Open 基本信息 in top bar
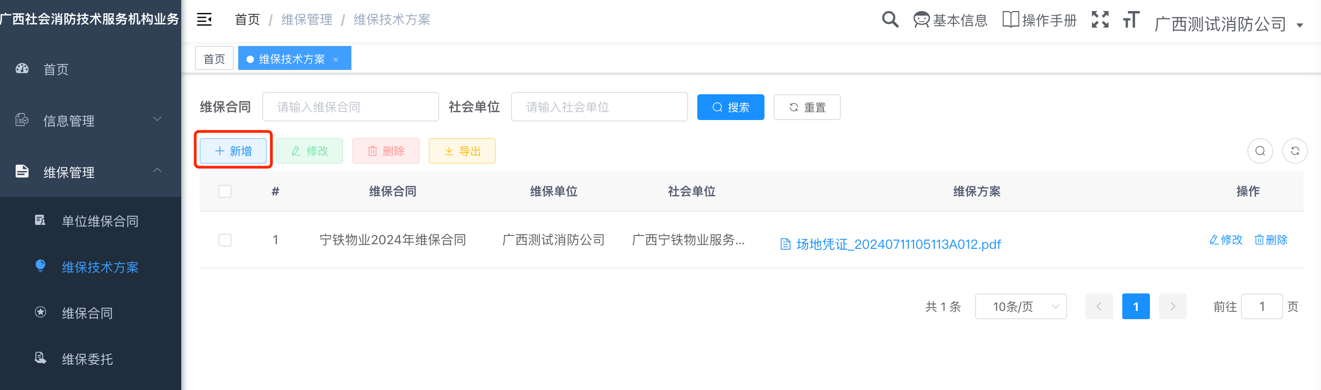Image resolution: width=1321 pixels, height=390 pixels. (x=950, y=20)
